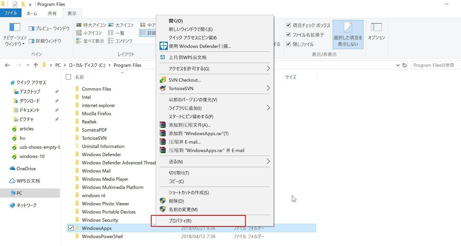The height and width of the screenshot is (246, 461).
Task: Toggle Item check boxes (項目チェック ボックス)
Action: [x=288, y=25]
